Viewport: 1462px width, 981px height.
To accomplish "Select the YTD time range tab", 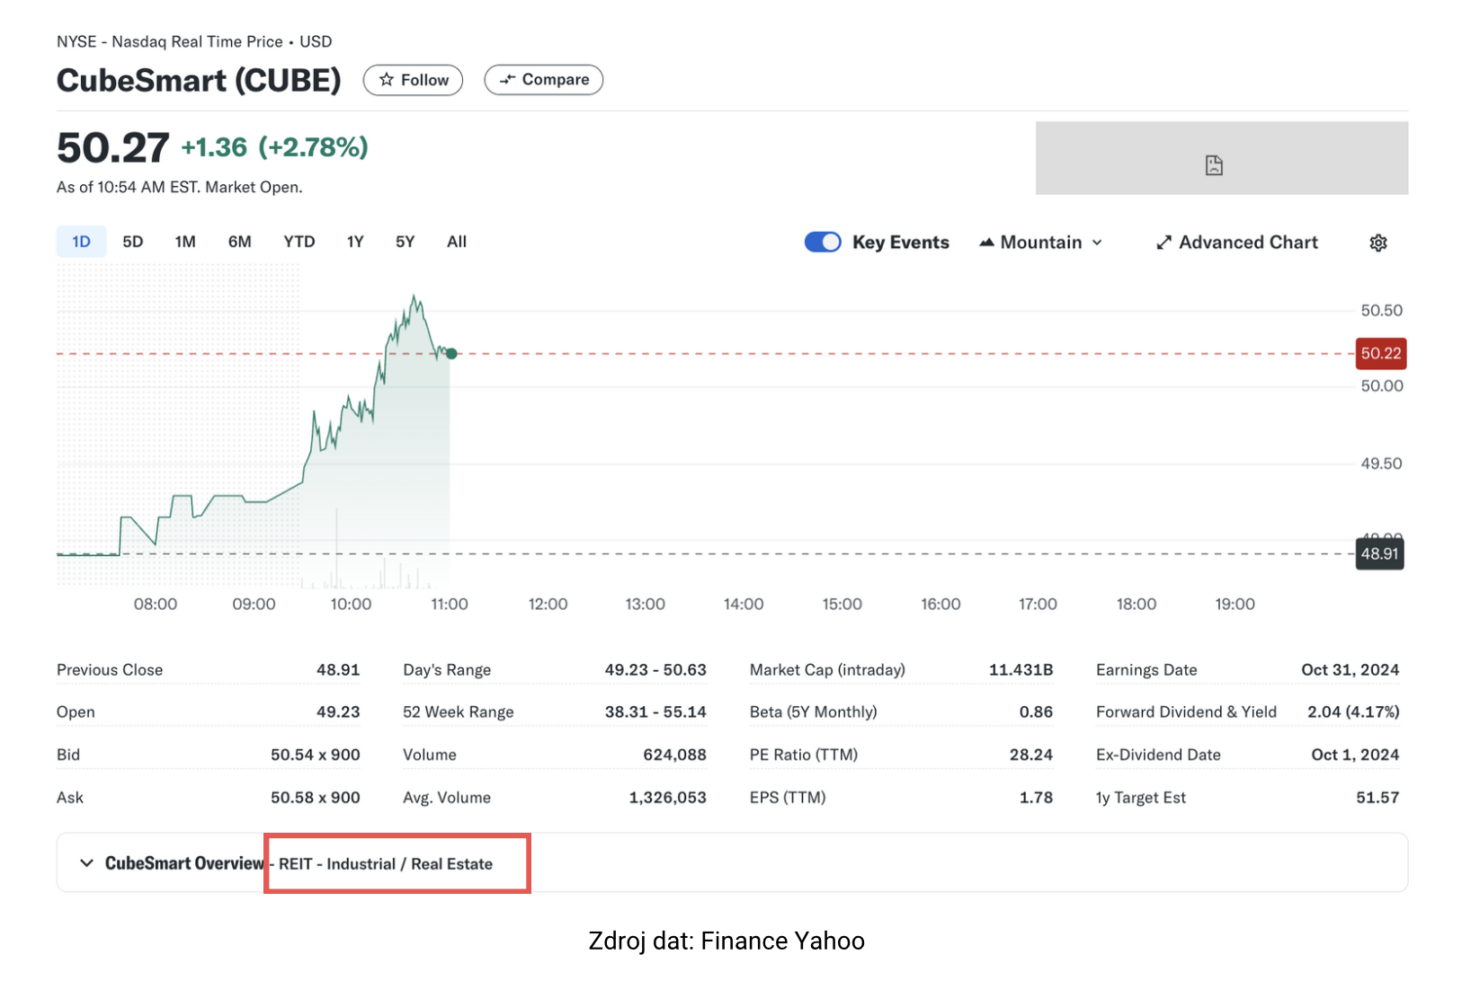I will (299, 242).
